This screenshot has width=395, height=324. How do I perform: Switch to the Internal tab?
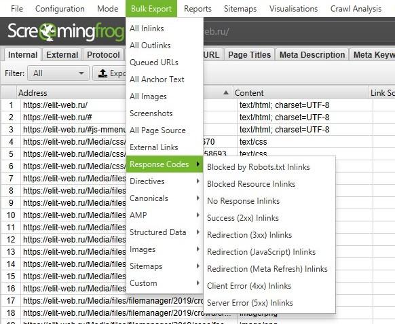(22, 55)
